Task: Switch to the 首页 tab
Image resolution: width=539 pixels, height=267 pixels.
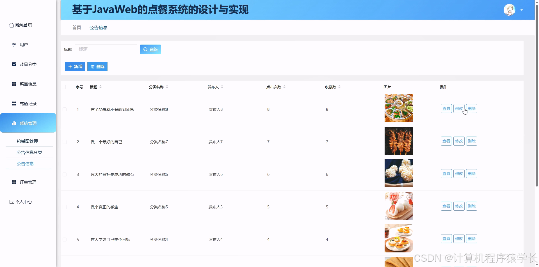Action: (76, 27)
